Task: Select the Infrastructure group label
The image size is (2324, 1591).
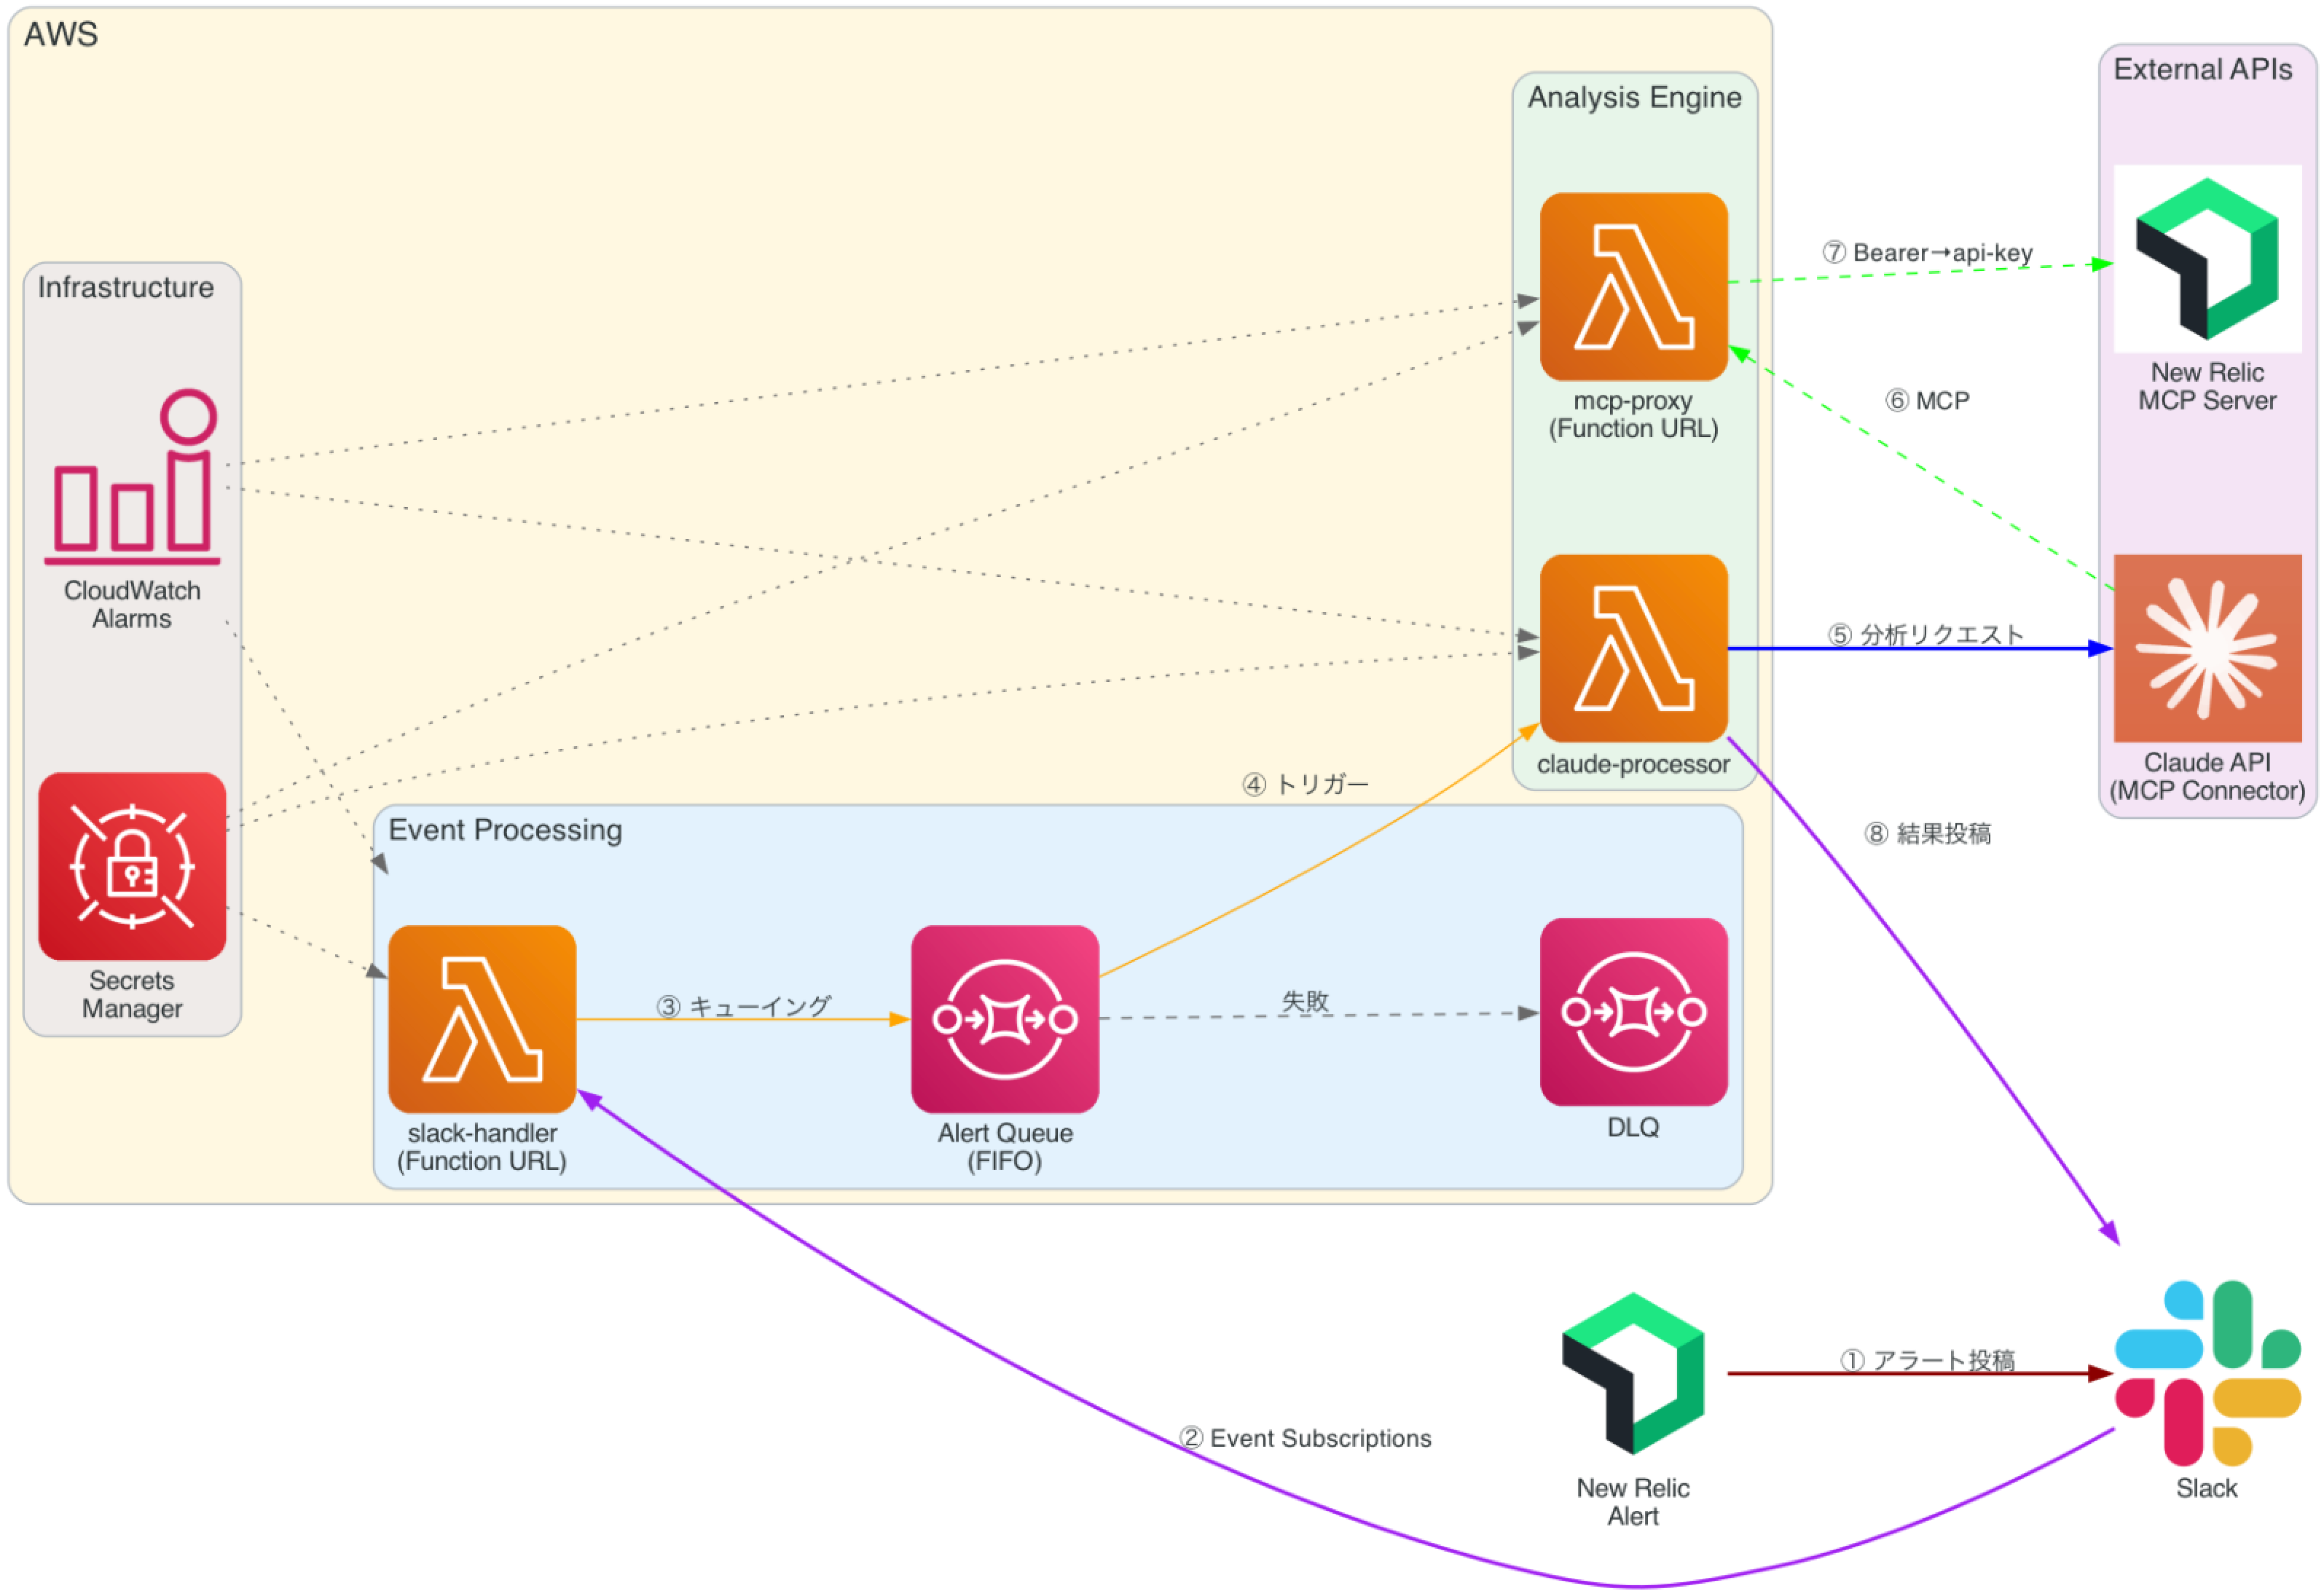Action: point(126,287)
